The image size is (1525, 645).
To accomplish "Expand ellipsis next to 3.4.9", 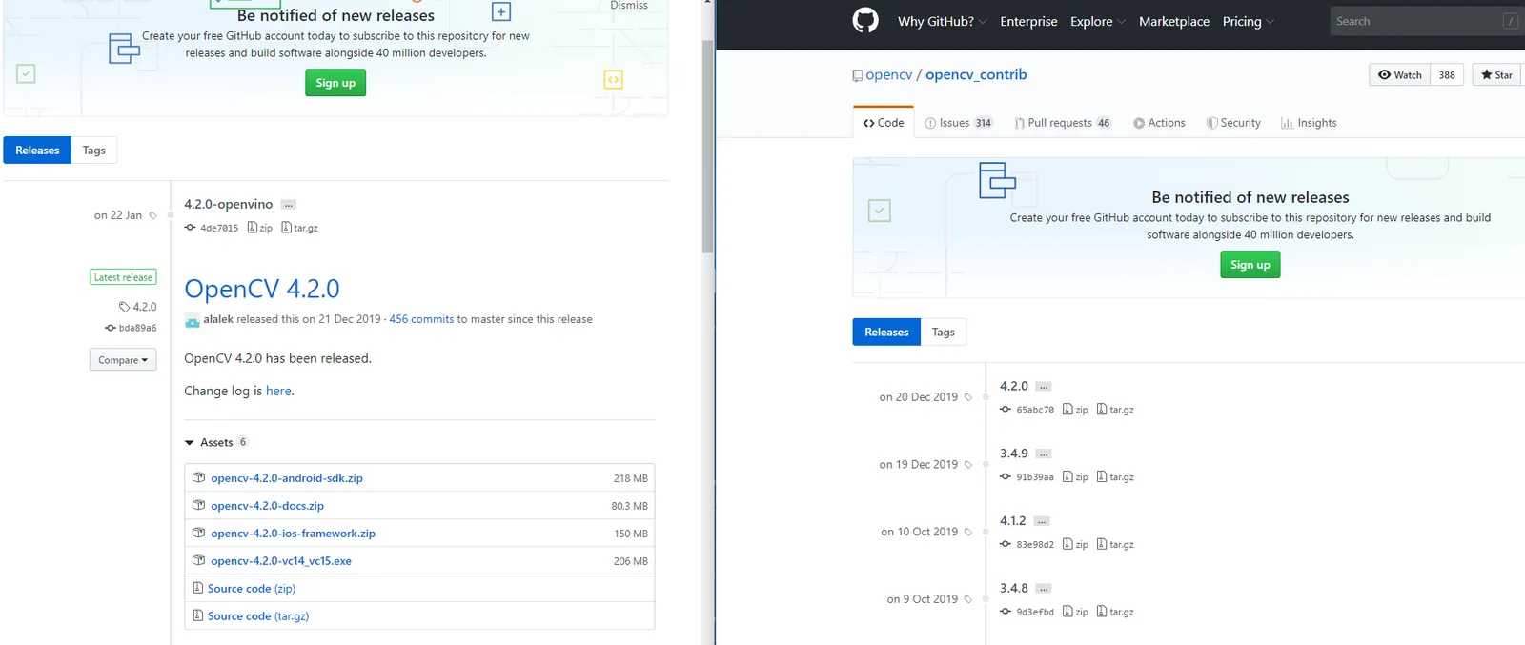I will click(x=1044, y=454).
